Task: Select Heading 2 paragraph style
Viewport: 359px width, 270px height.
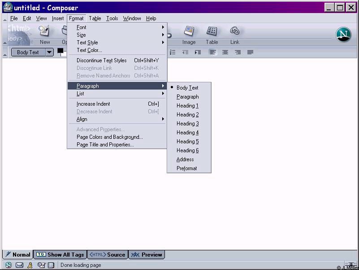Action: click(x=189, y=115)
